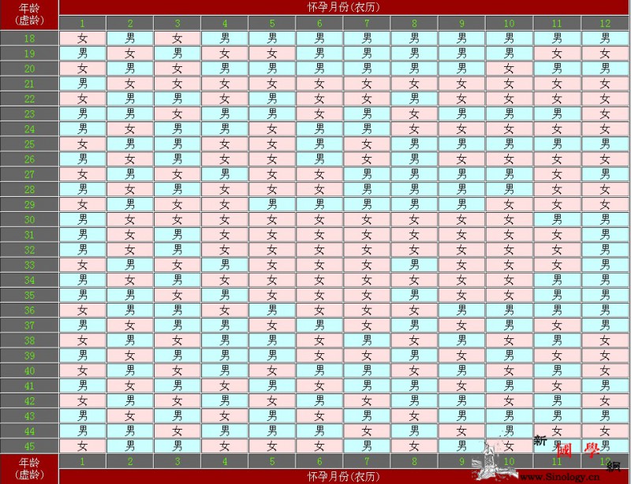The width and height of the screenshot is (631, 484).
Task: Click the 男 cell at age 37, month 6
Action: tap(319, 325)
